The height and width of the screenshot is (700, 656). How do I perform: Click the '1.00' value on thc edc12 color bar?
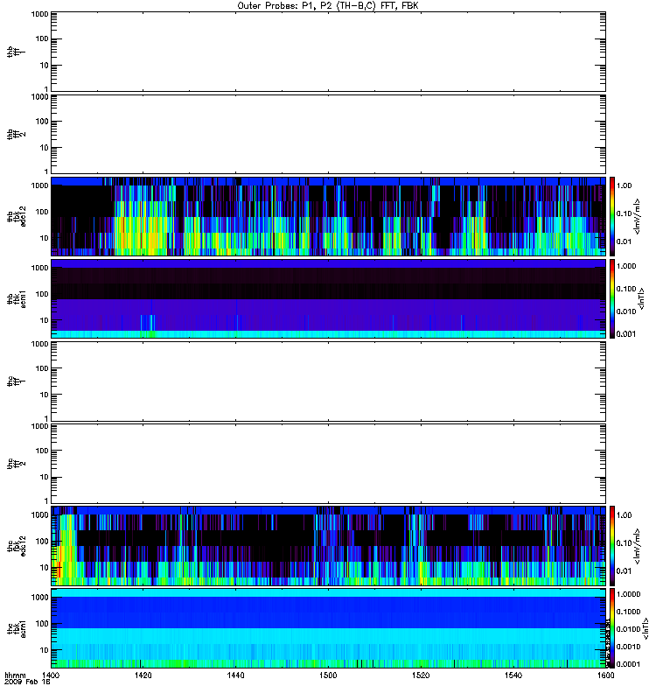[624, 515]
